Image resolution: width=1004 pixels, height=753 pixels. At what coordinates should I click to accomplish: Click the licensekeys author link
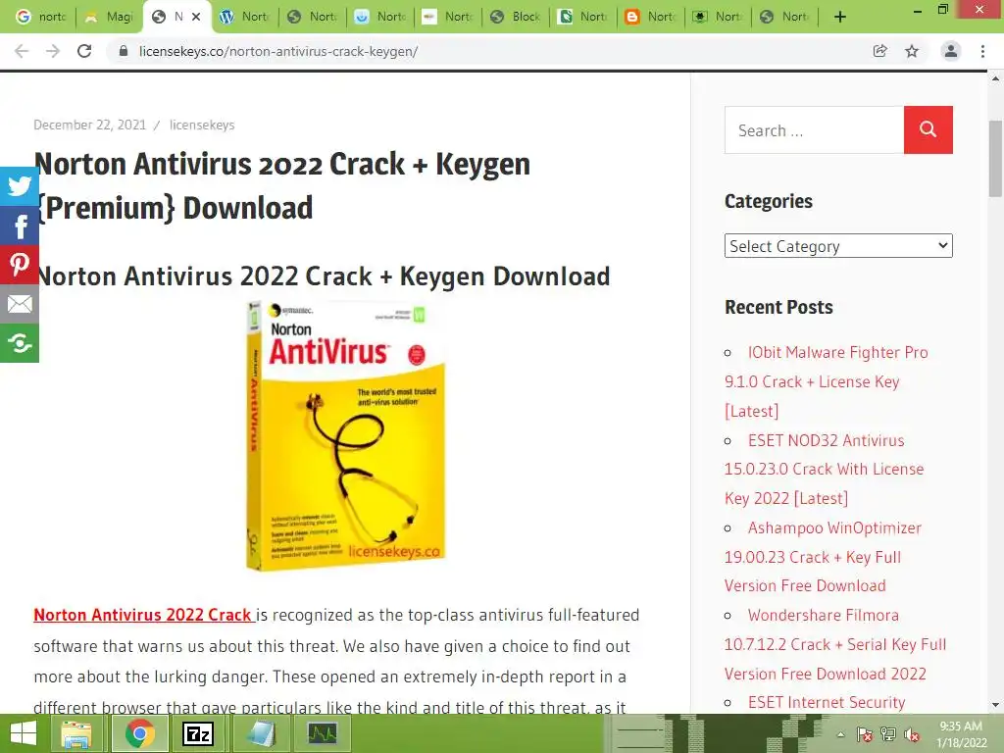[x=202, y=125]
